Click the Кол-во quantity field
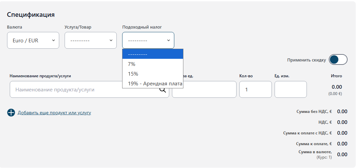 coord(255,90)
